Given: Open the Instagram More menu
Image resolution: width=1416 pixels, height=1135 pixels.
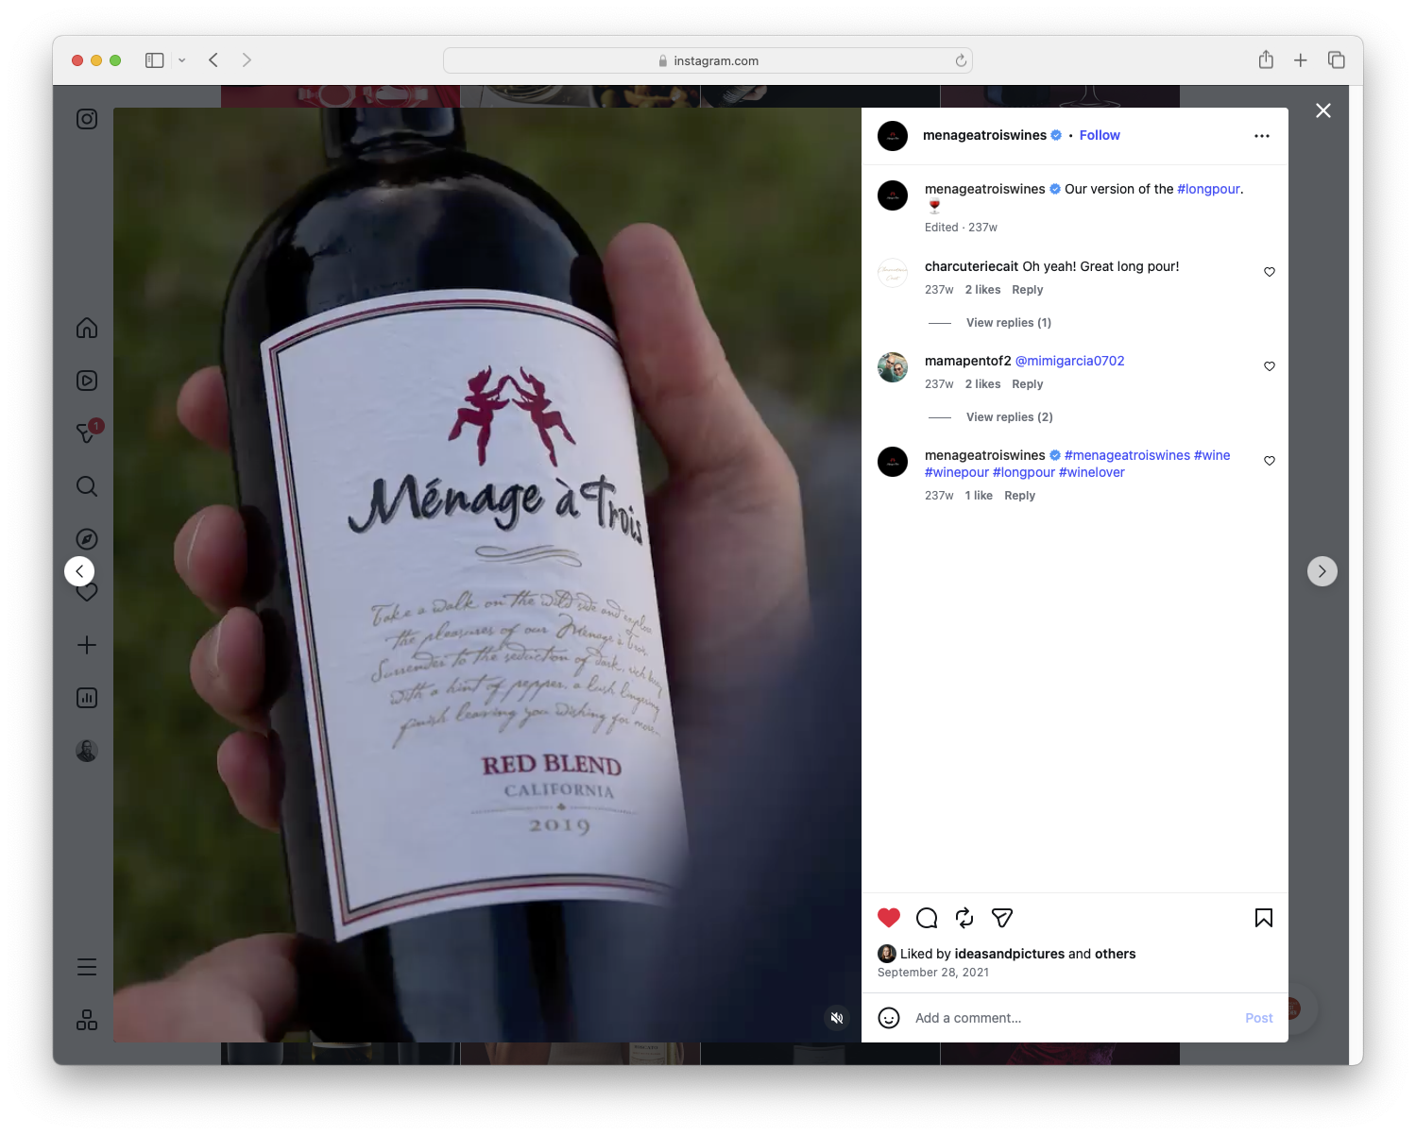Looking at the screenshot, I should point(86,966).
